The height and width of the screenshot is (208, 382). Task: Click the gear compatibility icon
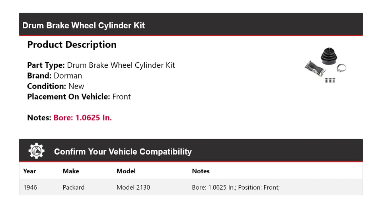coord(36,151)
